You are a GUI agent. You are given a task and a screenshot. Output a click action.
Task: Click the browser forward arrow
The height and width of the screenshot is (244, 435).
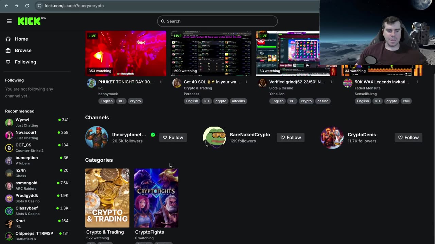coord(17,6)
